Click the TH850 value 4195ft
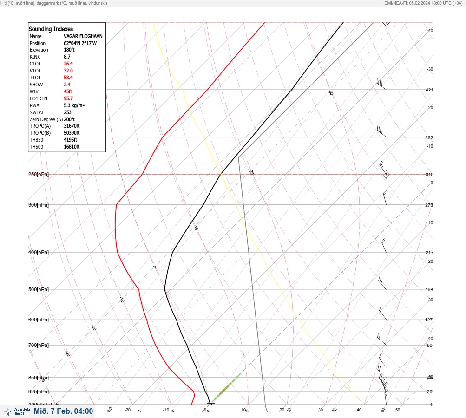The width and height of the screenshot is (466, 418). pos(70,140)
